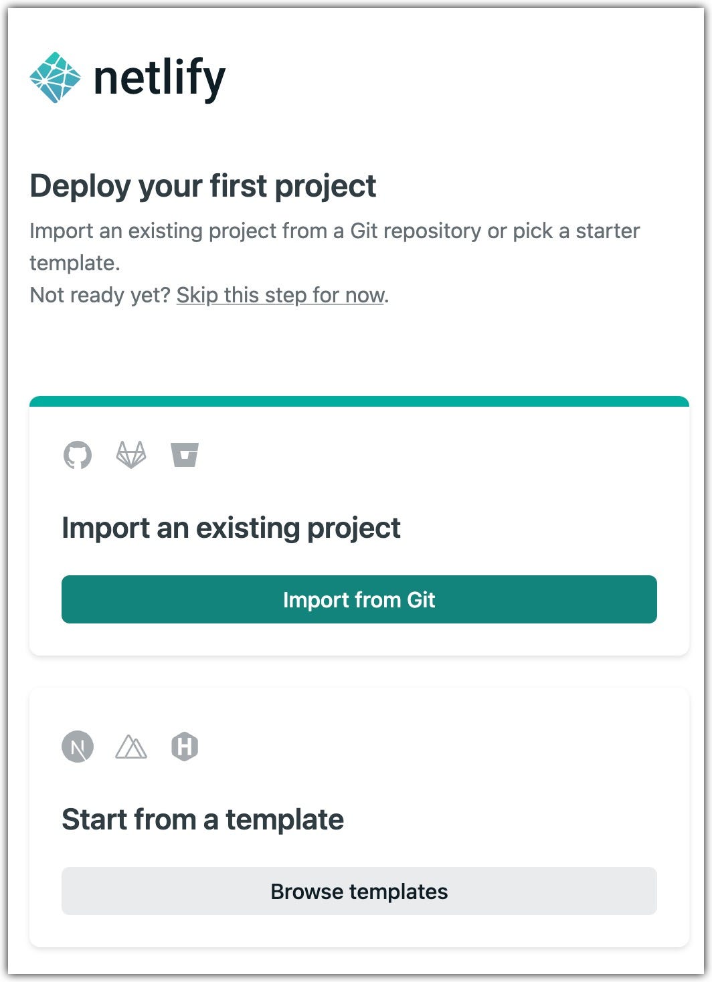Click the netlify wordmark

[x=159, y=78]
